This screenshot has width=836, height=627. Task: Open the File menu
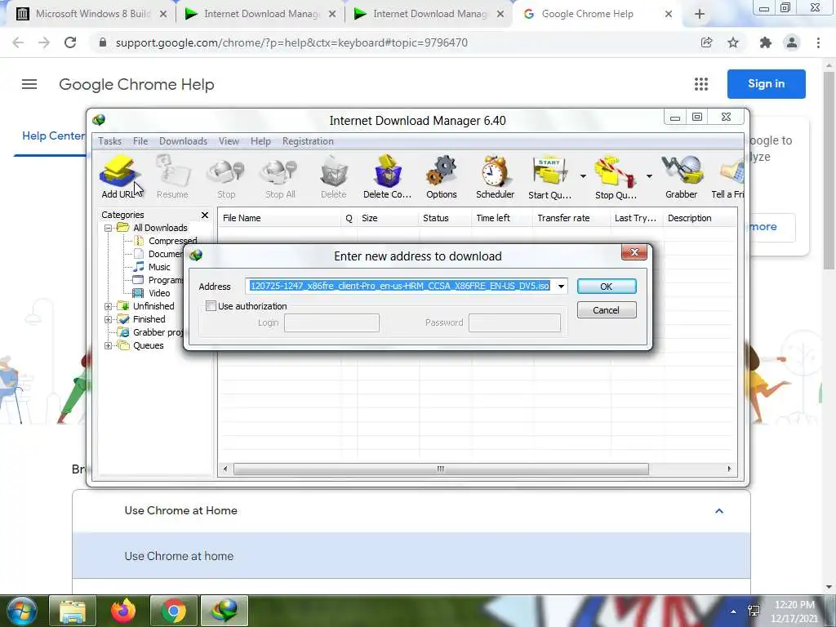tap(140, 141)
